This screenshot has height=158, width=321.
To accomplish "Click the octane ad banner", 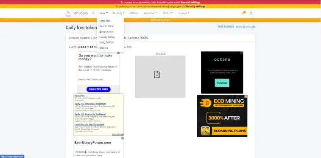I will 222,73.
